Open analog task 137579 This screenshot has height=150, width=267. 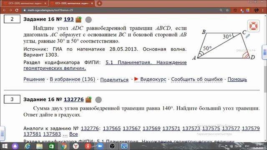[x=251, y=128]
